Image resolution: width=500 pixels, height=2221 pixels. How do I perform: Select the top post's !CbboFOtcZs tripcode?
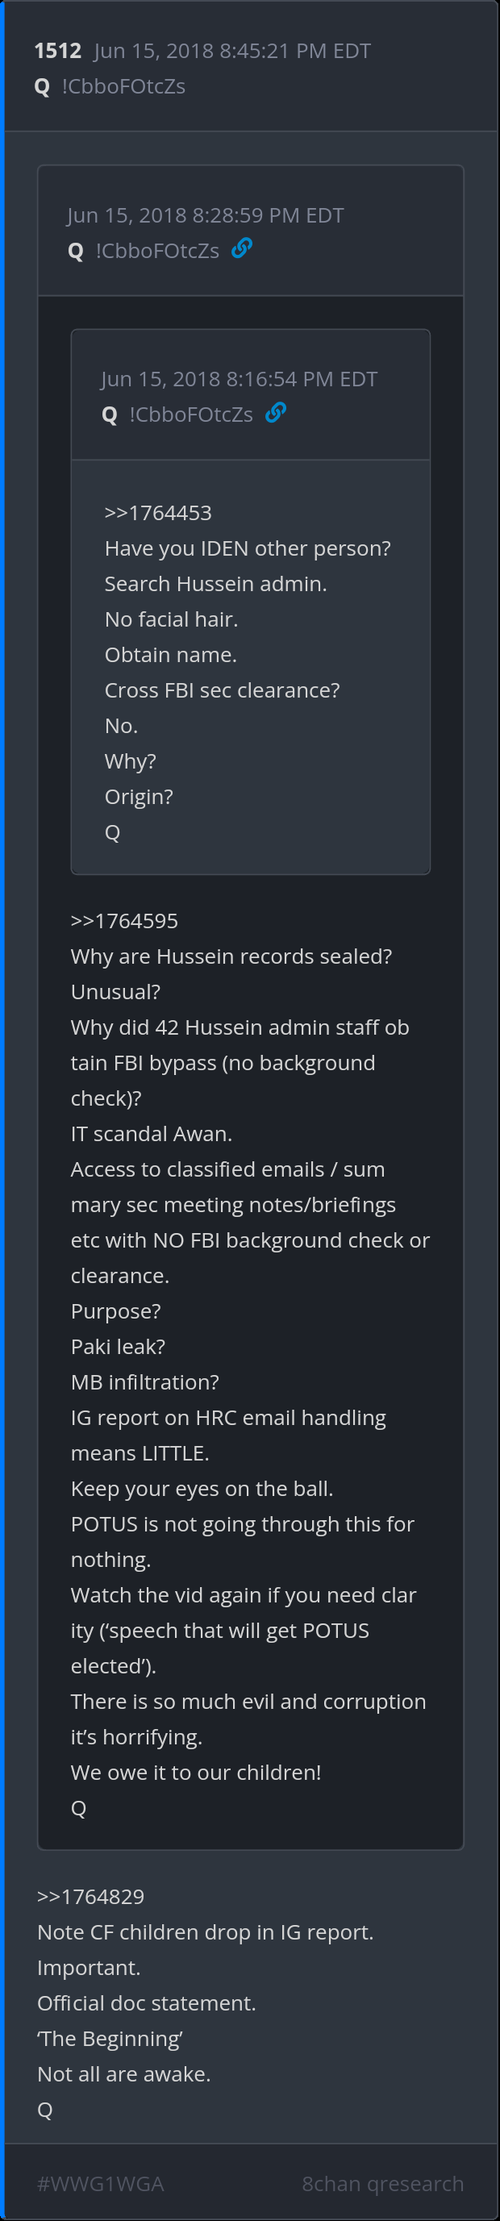tap(123, 86)
